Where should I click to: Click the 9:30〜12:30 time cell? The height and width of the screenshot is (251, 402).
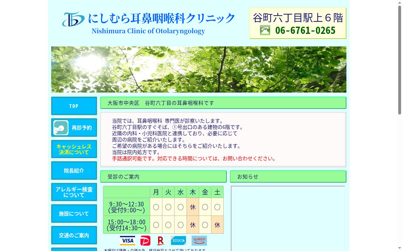tap(127, 207)
